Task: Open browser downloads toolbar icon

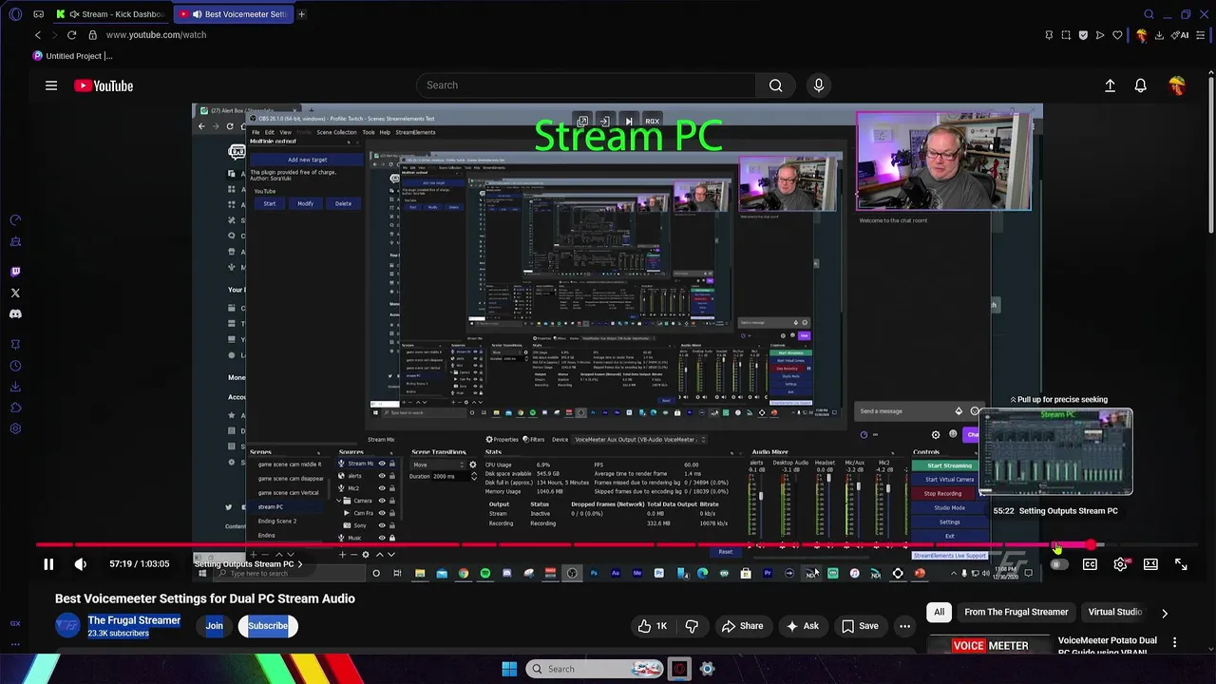Action: click(x=1158, y=35)
